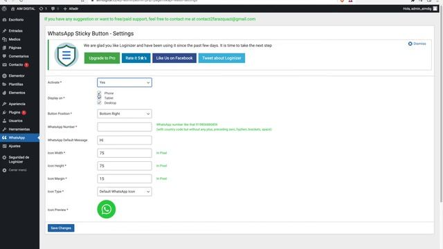Click the Apariencia brush icon

(x=4, y=104)
